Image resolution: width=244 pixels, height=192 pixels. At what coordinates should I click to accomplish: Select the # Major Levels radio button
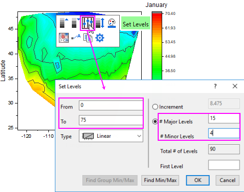155,121
